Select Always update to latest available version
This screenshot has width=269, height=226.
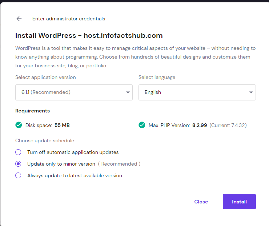(x=18, y=175)
